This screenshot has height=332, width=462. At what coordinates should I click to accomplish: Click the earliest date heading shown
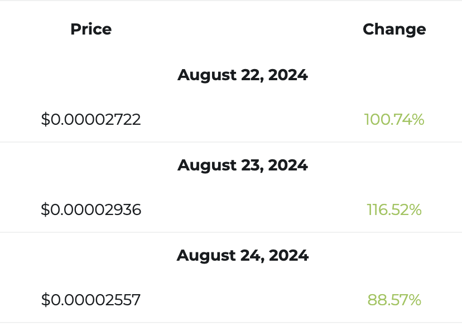(243, 75)
